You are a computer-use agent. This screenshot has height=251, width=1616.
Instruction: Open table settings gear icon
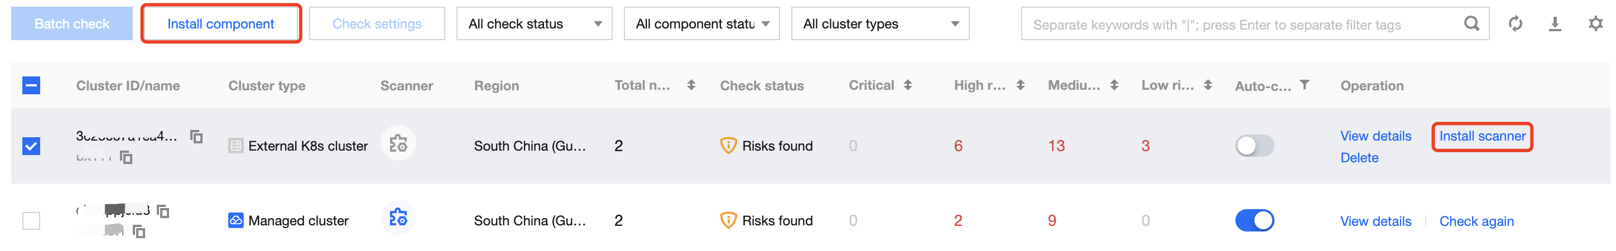pyautogui.click(x=1595, y=24)
